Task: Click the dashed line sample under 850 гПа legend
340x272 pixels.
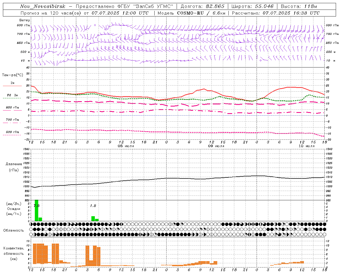Action: coord(12,110)
